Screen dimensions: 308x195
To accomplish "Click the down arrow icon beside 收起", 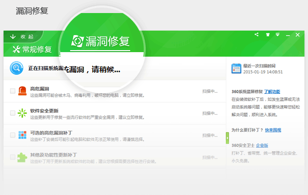I will point(13,37).
